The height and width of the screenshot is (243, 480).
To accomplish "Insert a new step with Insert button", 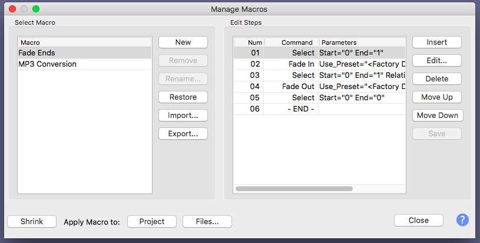I will (x=436, y=42).
